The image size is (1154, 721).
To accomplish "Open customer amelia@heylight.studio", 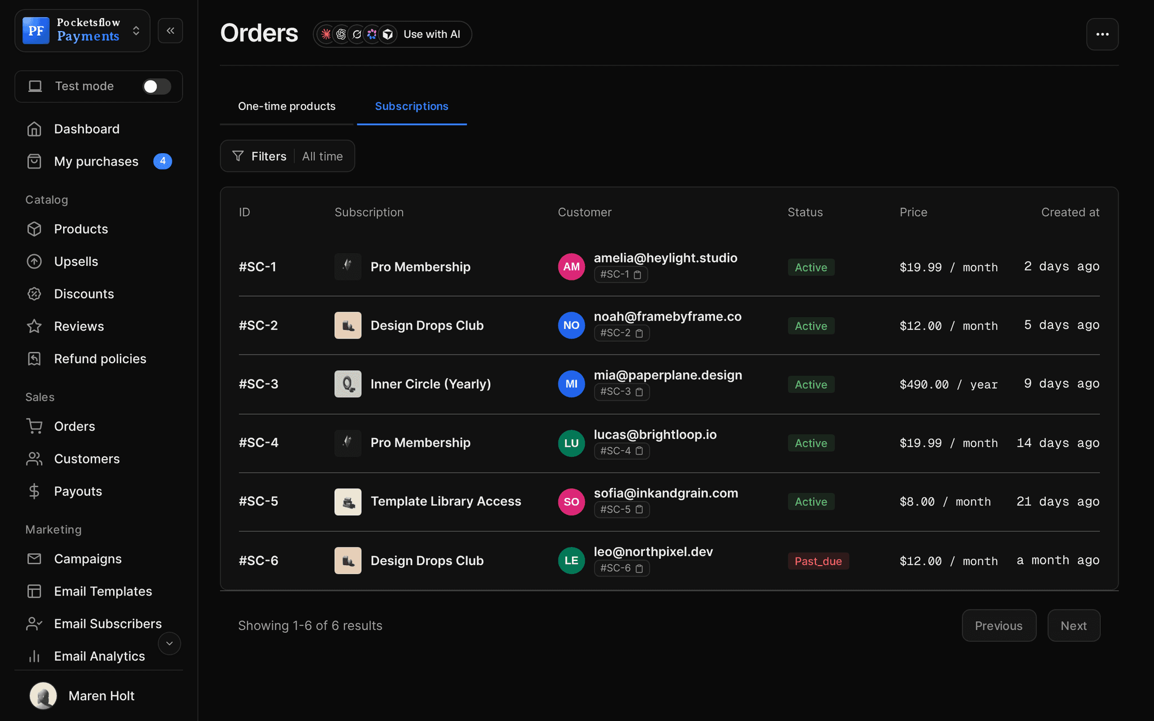I will tap(665, 258).
